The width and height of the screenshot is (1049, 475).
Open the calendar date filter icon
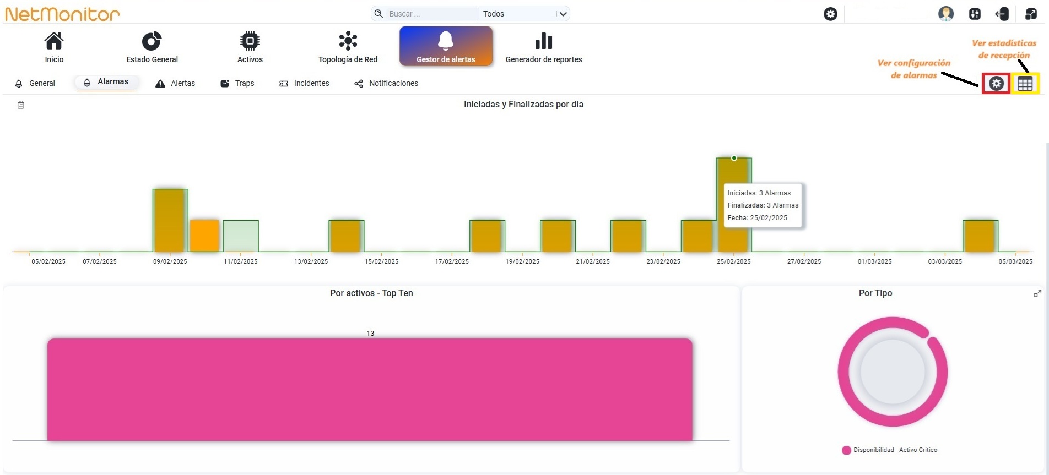[x=21, y=105]
